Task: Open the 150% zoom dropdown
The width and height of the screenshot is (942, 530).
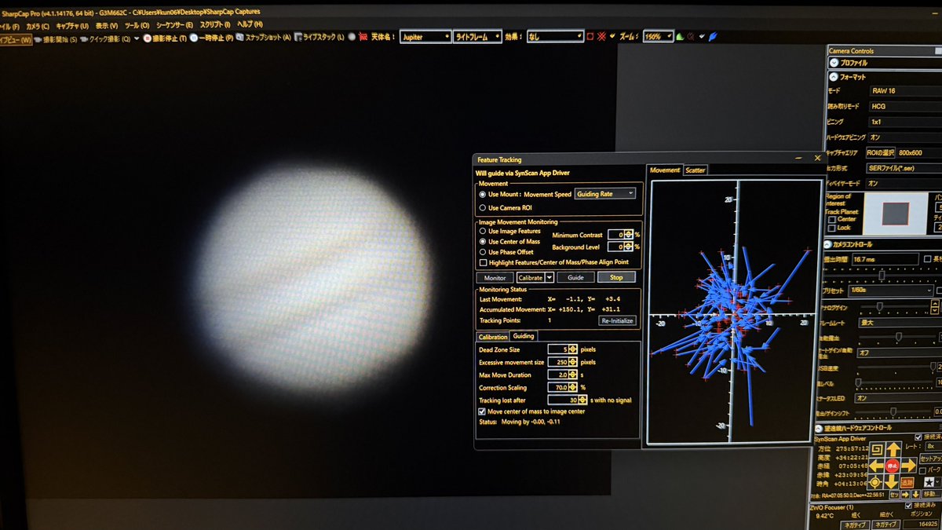Action: click(x=658, y=37)
